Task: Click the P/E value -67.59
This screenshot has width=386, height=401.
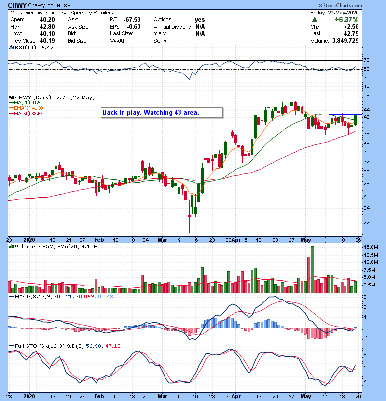Action: [132, 20]
